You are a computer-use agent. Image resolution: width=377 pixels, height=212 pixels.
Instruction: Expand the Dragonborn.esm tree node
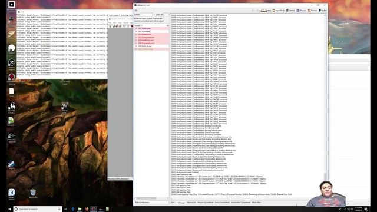[136, 43]
